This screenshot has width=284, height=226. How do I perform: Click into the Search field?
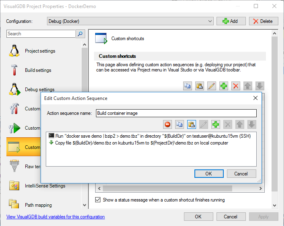coord(41,34)
